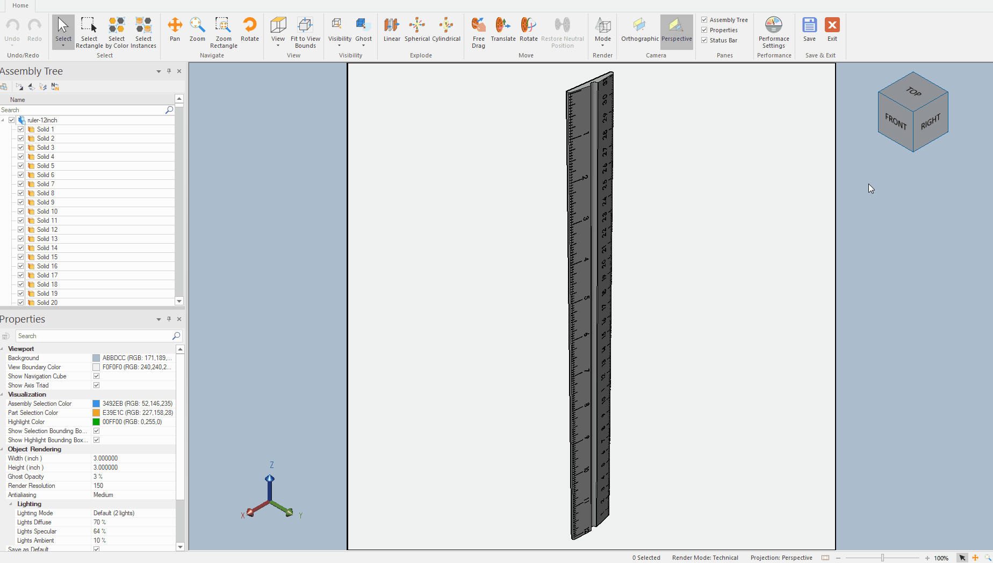The height and width of the screenshot is (563, 993).
Task: Uncheck the Solid 5 visibility checkbox
Action: [x=21, y=166]
